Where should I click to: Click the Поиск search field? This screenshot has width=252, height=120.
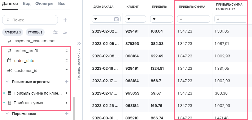coord(30,20)
